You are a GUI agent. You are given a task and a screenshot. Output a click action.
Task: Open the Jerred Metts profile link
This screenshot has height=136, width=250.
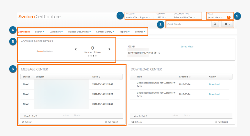tap(187, 46)
